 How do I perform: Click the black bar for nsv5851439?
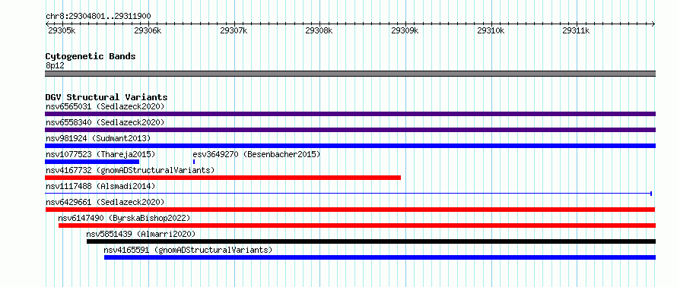point(371,241)
